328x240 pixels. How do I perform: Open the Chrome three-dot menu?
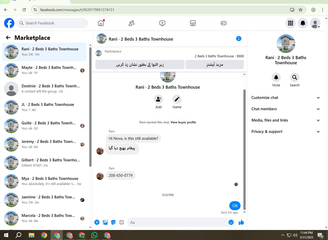(x=323, y=10)
